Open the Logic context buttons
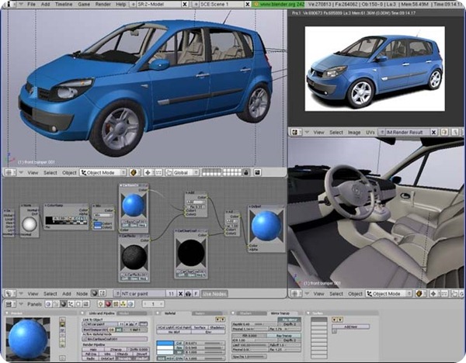Image resolution: width=466 pixels, height=363 pixels. click(49, 304)
